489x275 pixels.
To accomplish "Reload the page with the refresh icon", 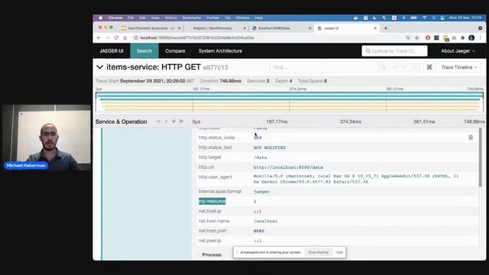I will point(116,37).
